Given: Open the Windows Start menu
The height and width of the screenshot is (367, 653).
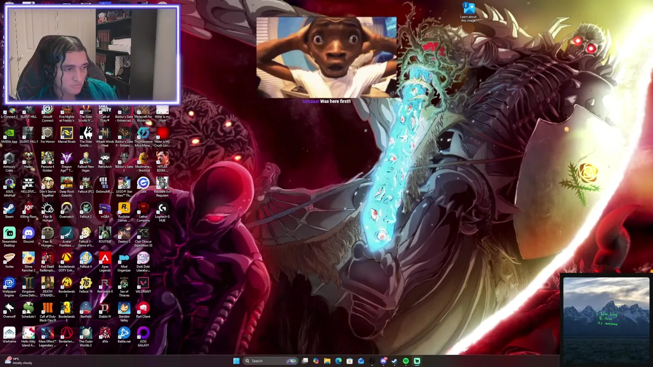Looking at the screenshot, I should 236,361.
